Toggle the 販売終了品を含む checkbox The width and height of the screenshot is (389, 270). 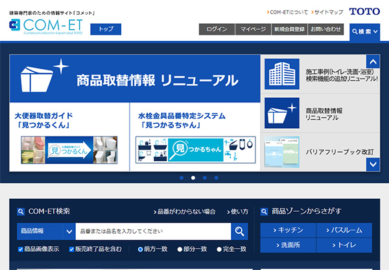coord(73,249)
